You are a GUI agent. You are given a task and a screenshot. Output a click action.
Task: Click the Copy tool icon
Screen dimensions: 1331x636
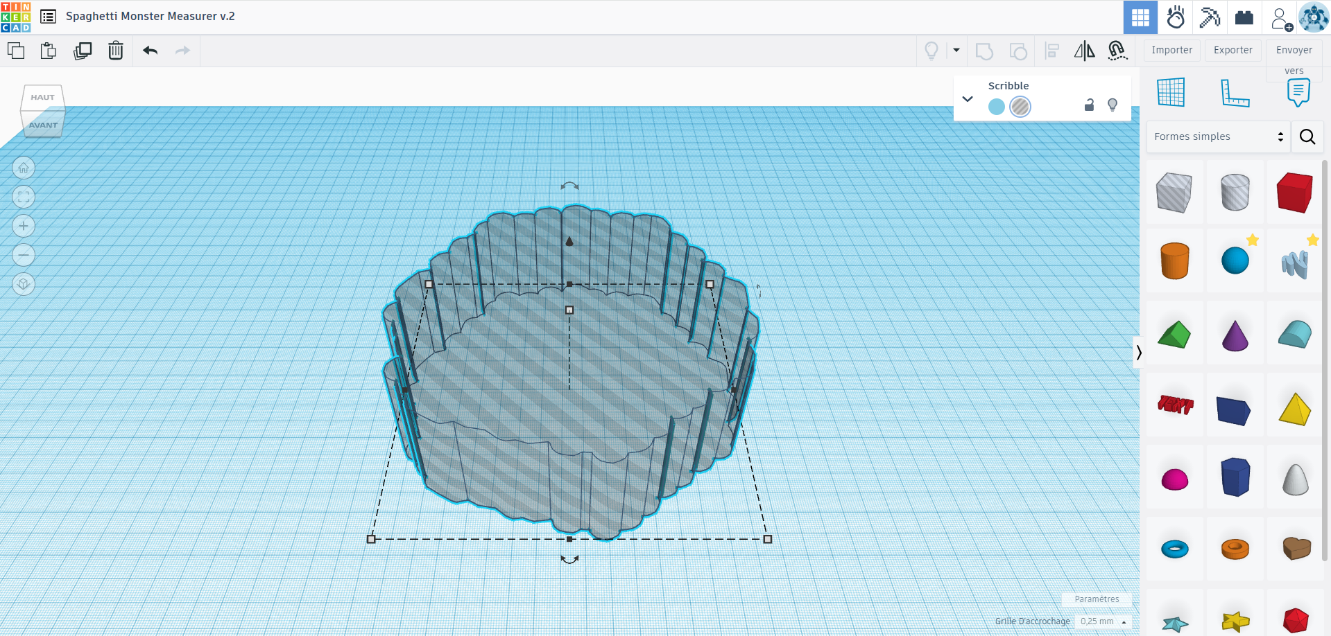16,51
